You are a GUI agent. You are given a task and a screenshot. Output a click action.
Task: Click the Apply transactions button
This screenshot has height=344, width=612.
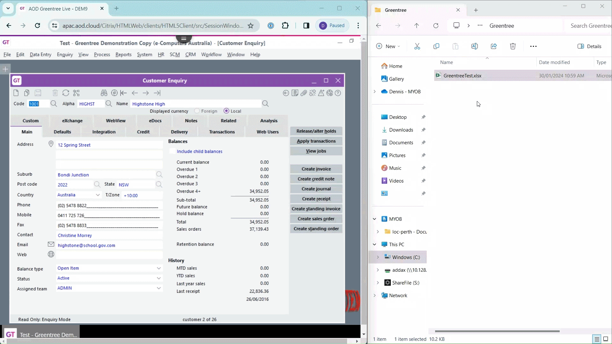click(x=316, y=141)
